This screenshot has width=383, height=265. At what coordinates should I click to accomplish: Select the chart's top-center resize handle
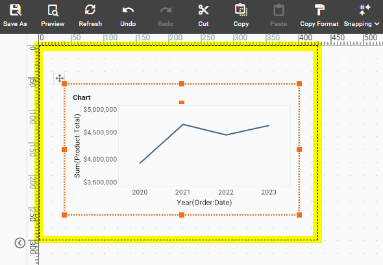point(182,84)
